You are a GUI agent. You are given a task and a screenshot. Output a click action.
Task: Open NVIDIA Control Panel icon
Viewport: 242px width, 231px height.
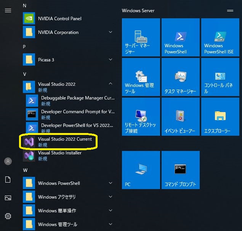tap(29, 18)
